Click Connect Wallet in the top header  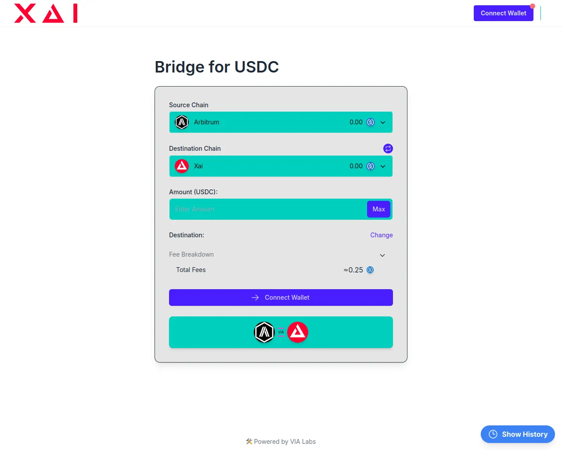point(503,13)
